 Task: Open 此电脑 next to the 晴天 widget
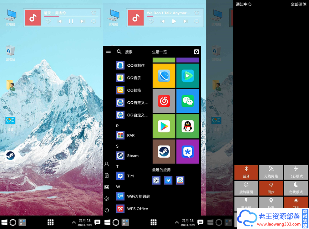(x=10, y=18)
